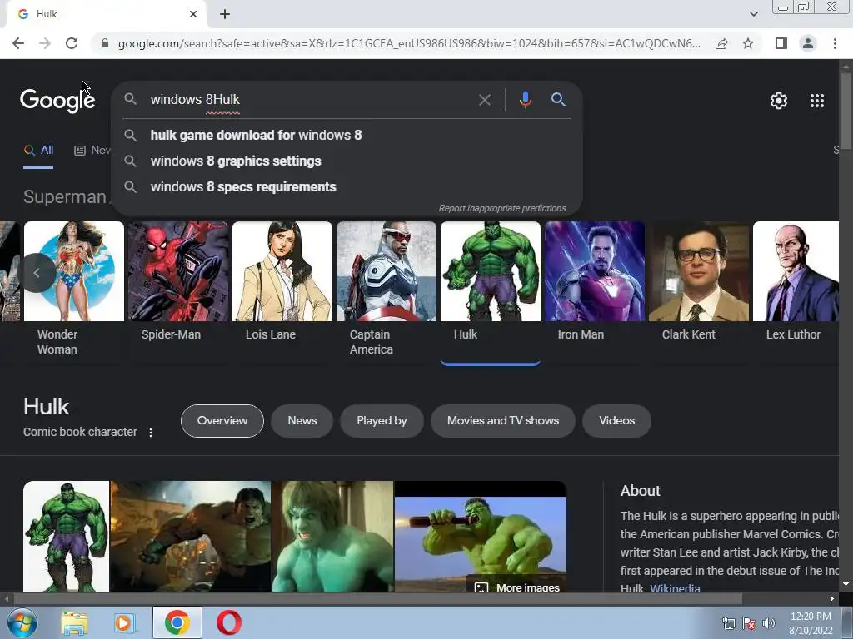Click the Google logo
This screenshot has height=639, width=853.
[x=57, y=100]
